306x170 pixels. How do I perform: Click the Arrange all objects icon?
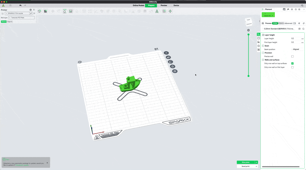[71, 11]
